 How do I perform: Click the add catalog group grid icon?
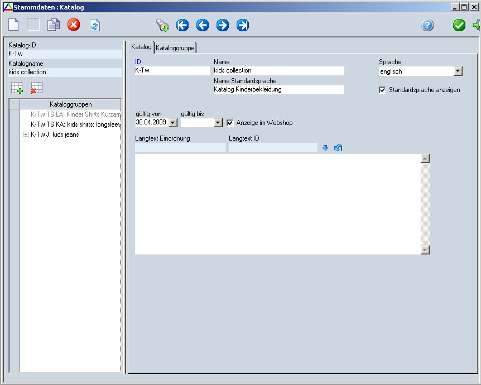(x=17, y=88)
